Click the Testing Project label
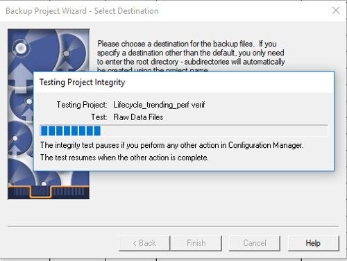The width and height of the screenshot is (347, 261). 82,105
